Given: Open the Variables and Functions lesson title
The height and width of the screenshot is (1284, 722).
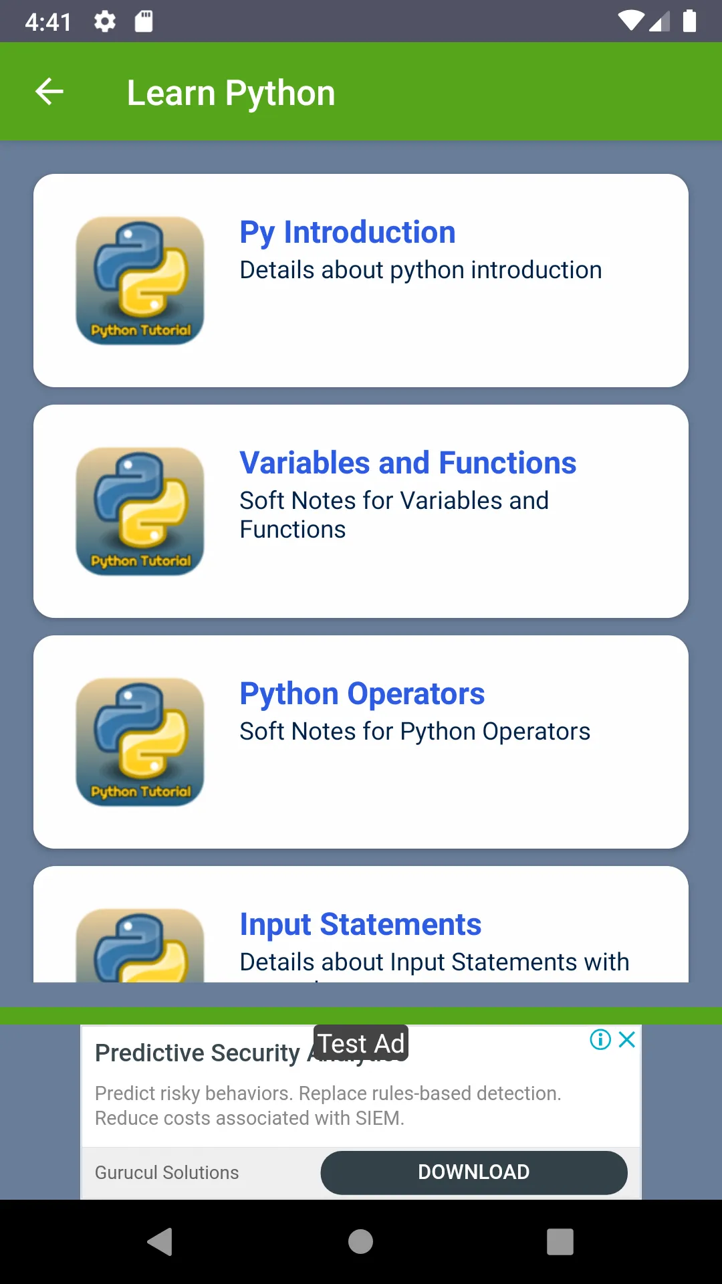Looking at the screenshot, I should (x=408, y=463).
